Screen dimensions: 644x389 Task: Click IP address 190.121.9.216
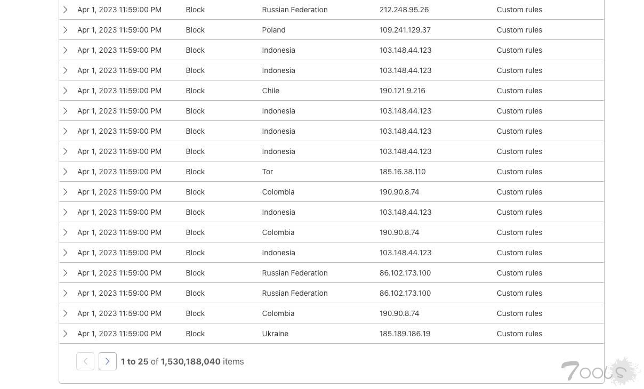tap(402, 91)
